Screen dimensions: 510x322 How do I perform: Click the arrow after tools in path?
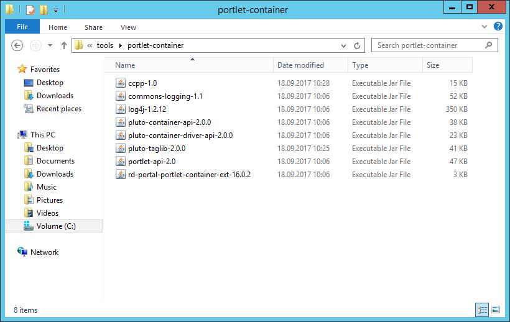pos(120,45)
